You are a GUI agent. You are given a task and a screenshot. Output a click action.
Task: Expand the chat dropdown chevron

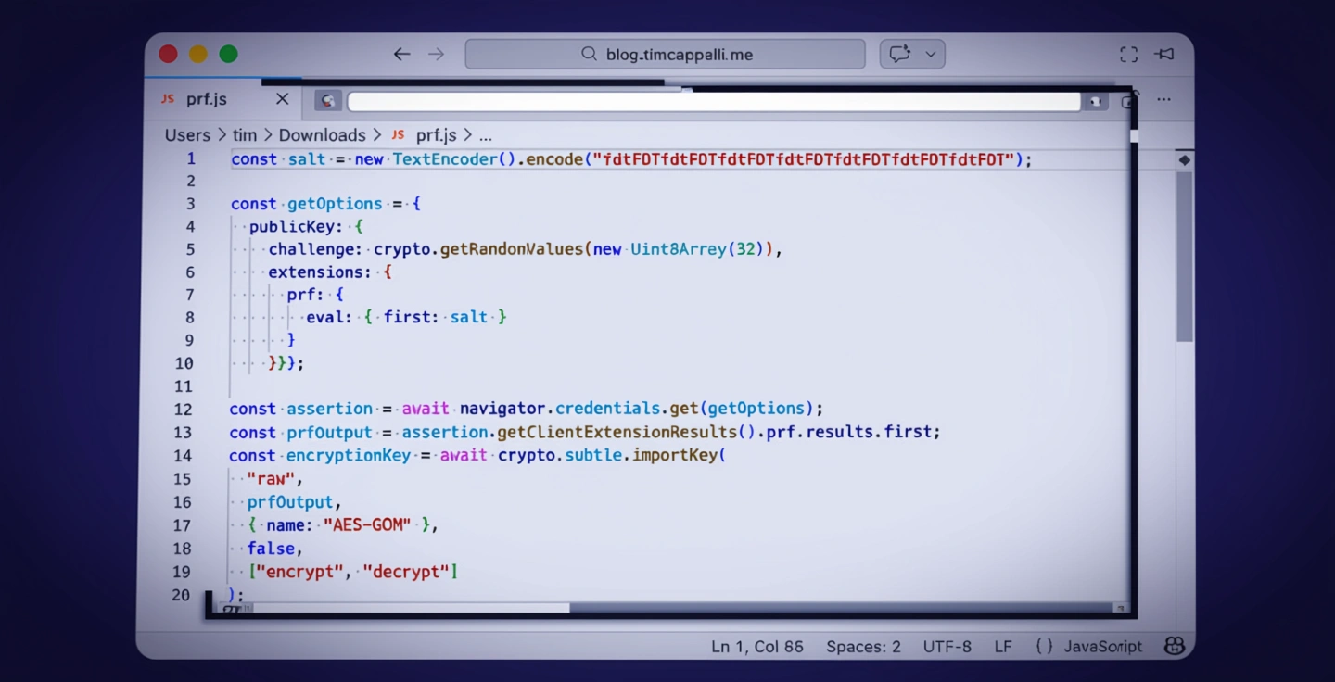(931, 55)
